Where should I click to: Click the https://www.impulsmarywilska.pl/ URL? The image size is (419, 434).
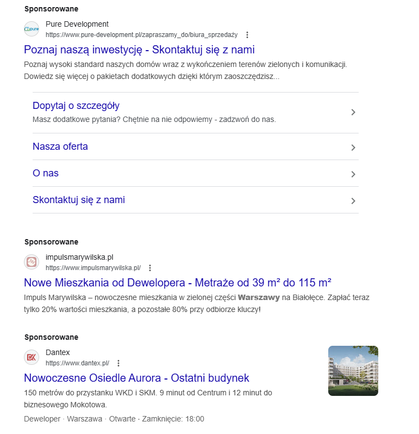click(93, 268)
